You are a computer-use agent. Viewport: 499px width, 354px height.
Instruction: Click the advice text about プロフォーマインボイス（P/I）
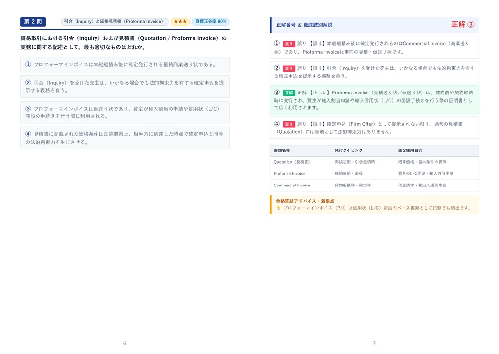click(x=378, y=208)
